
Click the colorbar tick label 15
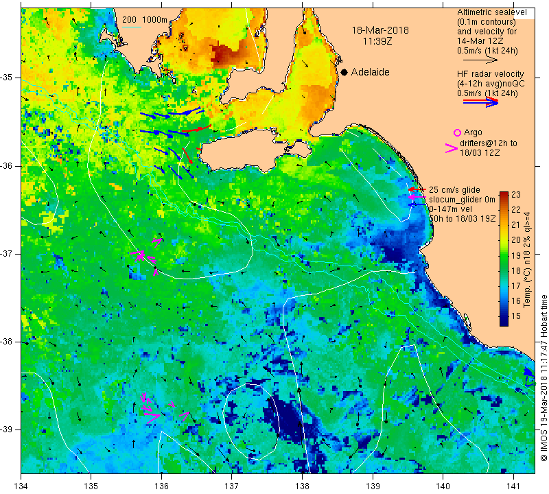click(516, 316)
